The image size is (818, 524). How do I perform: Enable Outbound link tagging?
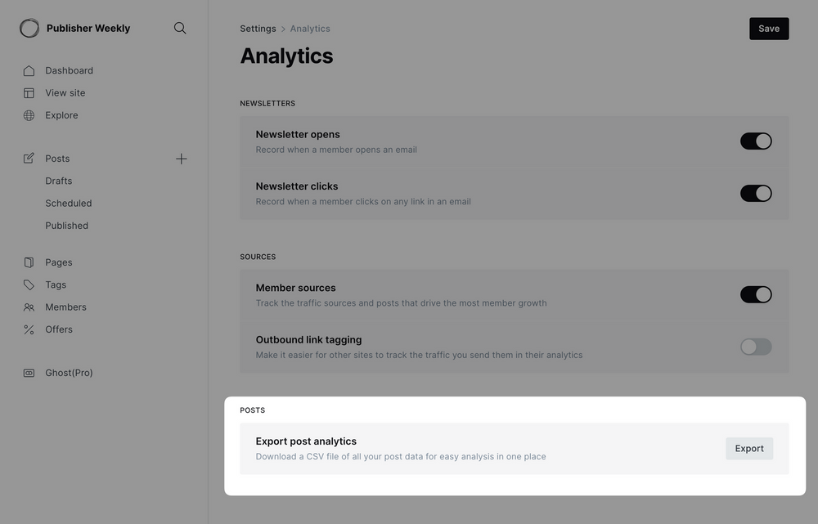point(755,346)
